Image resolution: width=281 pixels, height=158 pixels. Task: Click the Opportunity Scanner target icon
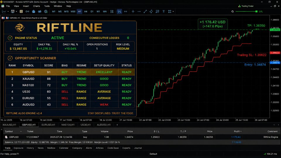[x=10, y=58]
